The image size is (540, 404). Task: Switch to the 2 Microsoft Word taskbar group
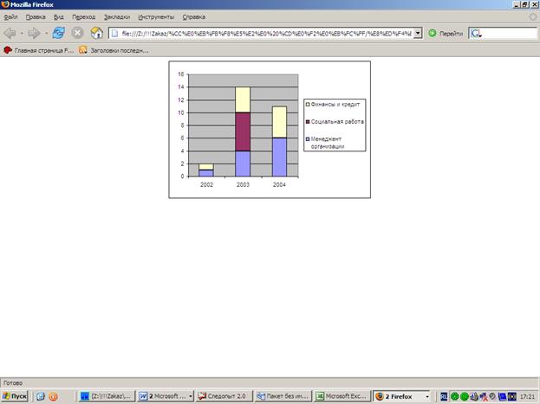pyautogui.click(x=166, y=396)
